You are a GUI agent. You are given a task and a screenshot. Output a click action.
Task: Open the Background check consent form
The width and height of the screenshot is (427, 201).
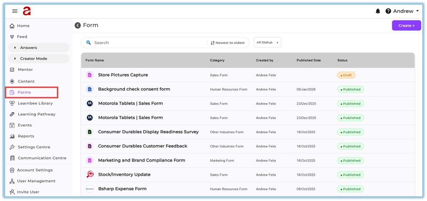click(134, 89)
